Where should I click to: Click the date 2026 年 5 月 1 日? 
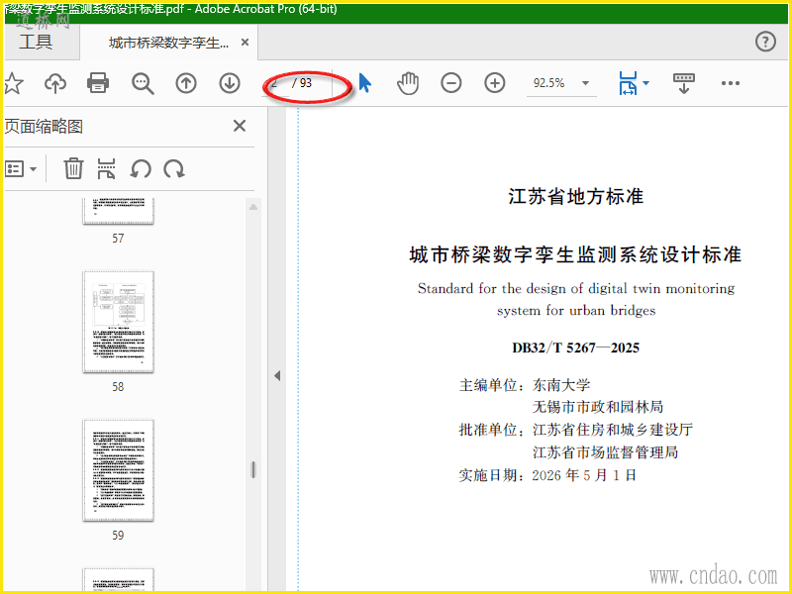[x=584, y=475]
